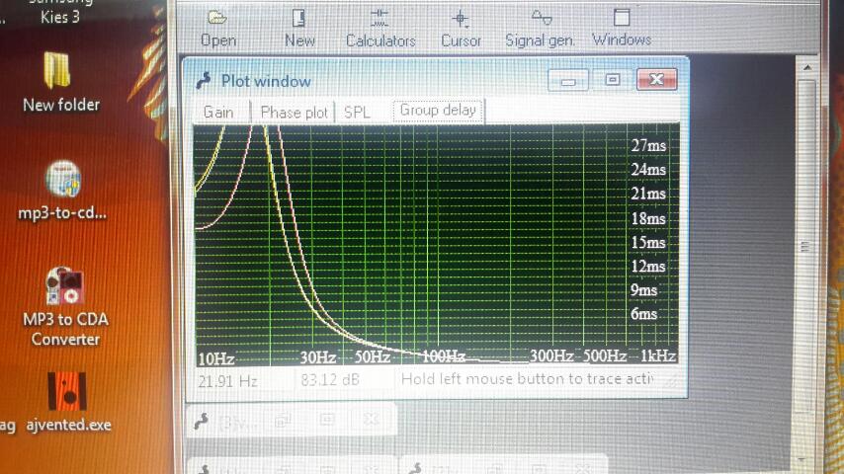Maximize the Plot window
The width and height of the screenshot is (844, 474).
click(612, 80)
